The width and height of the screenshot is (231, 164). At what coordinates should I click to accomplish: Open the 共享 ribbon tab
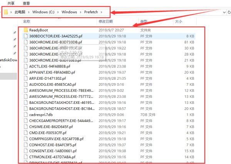tap(11, 3)
